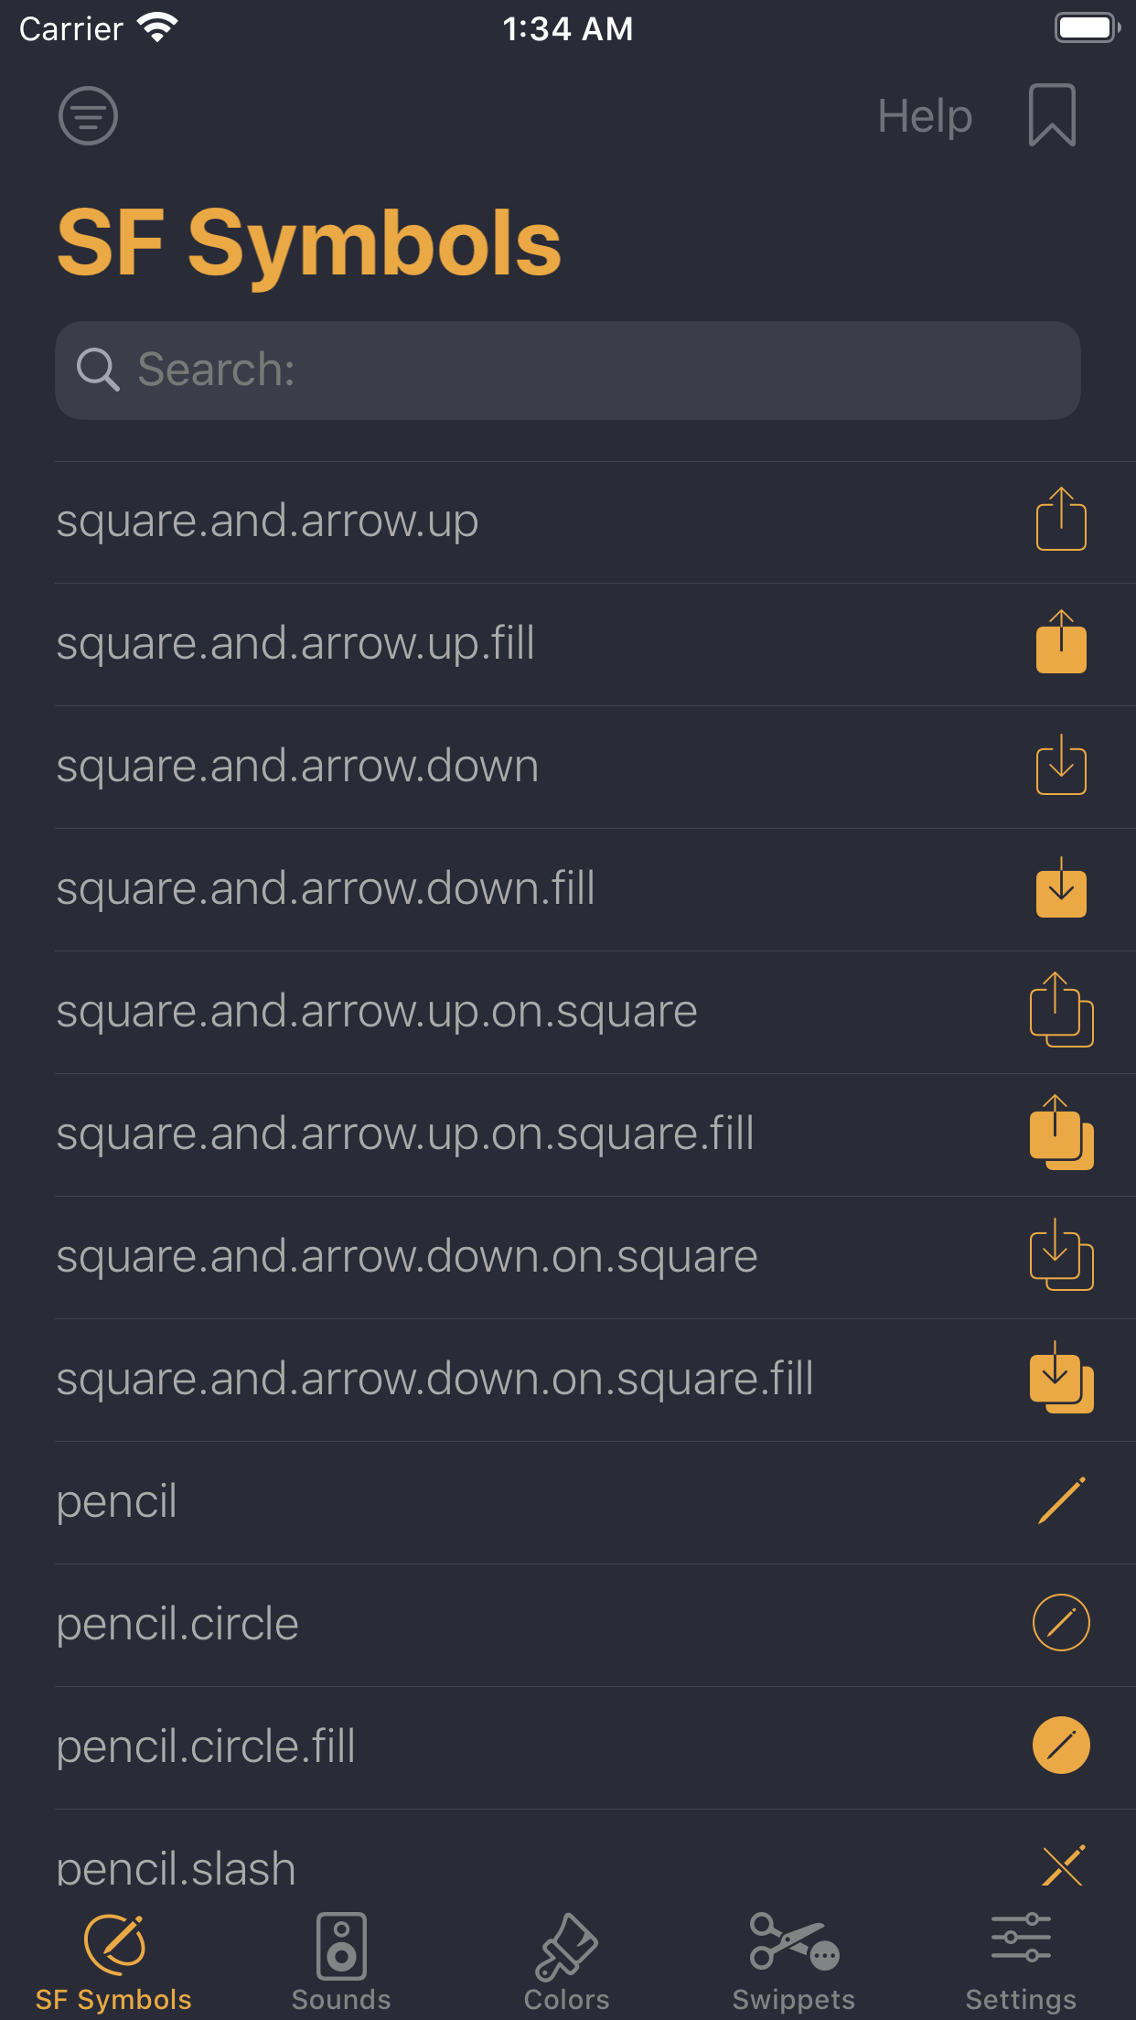The width and height of the screenshot is (1136, 2020).
Task: Tap the pencil.circle outline icon
Action: pos(1061,1623)
